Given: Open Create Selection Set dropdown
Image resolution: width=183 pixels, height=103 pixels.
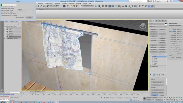Looking at the screenshot, I should pos(88,6).
